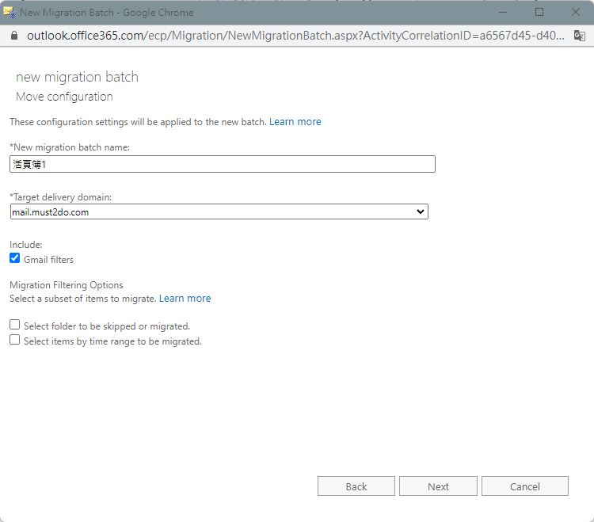
Task: Open Learn more link under Migration Filtering Options
Action: click(x=185, y=299)
